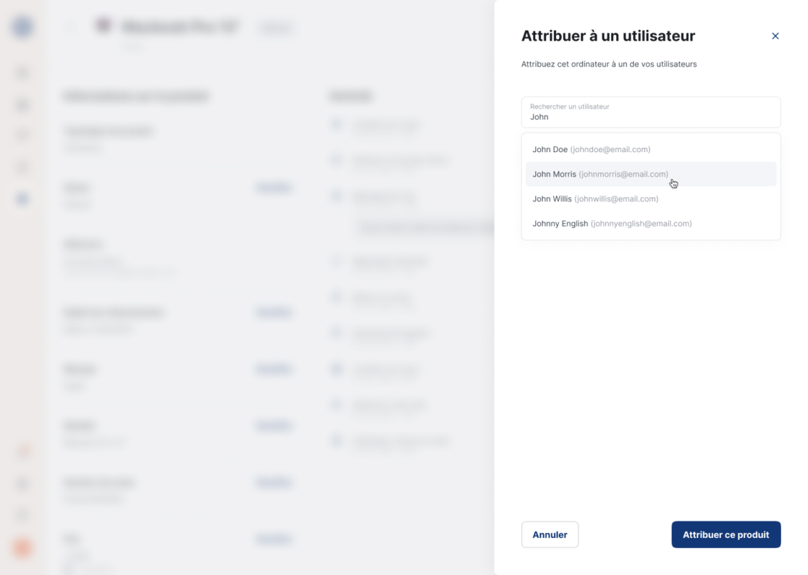The width and height of the screenshot is (808, 575).
Task: Close the Attribuer à un utilisateur panel
Action: click(x=775, y=36)
